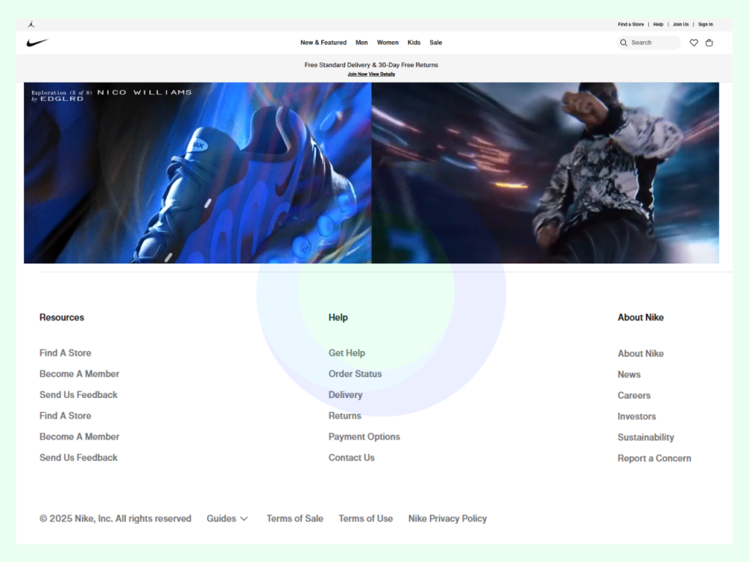The image size is (749, 562).
Task: Open the New & Featured menu
Action: (x=323, y=42)
